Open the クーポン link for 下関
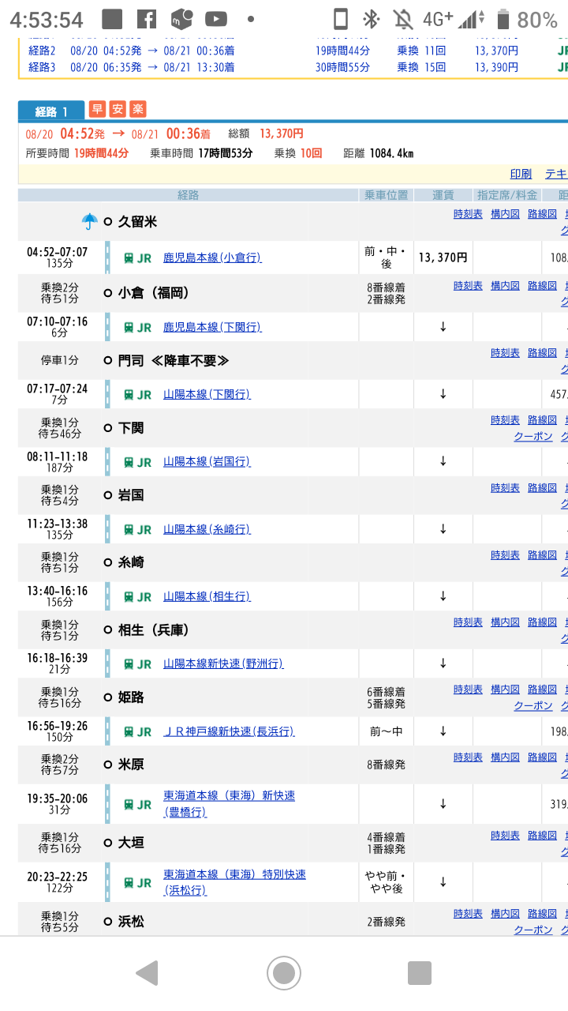 tap(533, 436)
